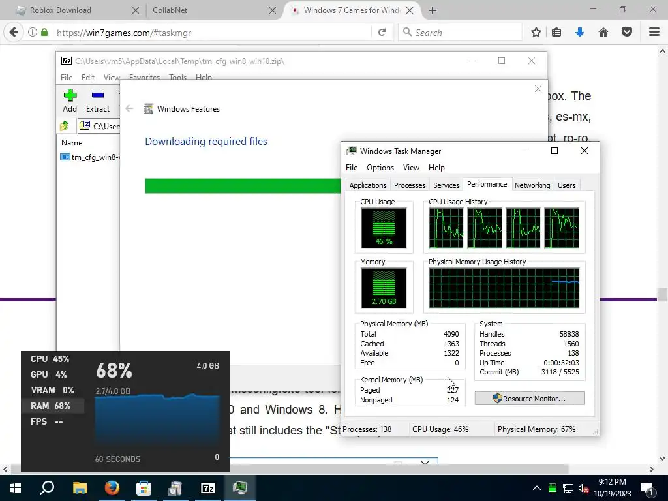The height and width of the screenshot is (501, 668).
Task: Click the green download progress bar
Action: [x=243, y=186]
